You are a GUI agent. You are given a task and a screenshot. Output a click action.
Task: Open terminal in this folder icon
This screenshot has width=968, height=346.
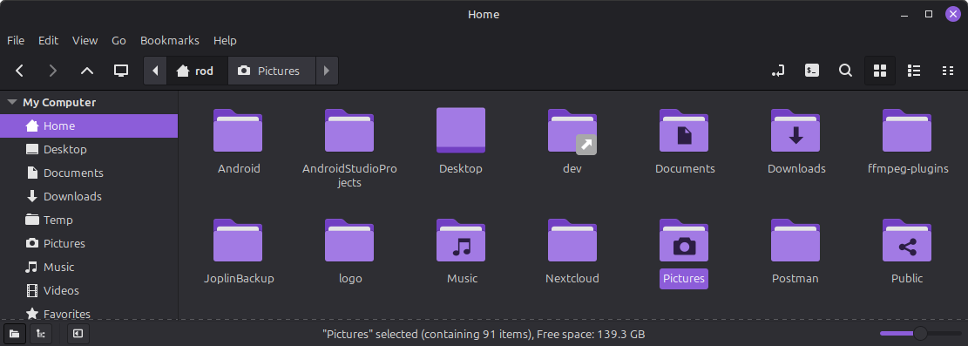[x=812, y=71]
